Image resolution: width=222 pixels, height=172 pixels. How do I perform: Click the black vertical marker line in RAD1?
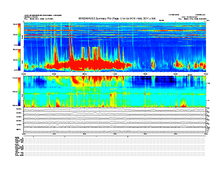pyautogui.click(x=65, y=59)
